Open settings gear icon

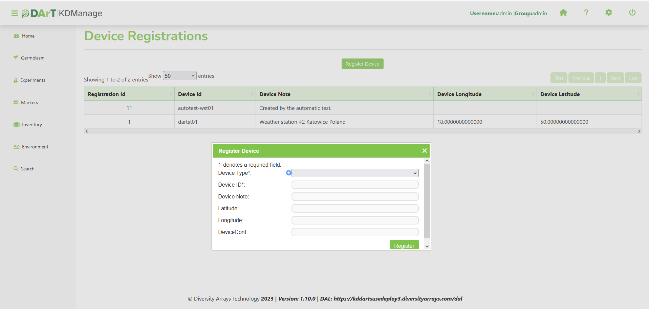608,13
